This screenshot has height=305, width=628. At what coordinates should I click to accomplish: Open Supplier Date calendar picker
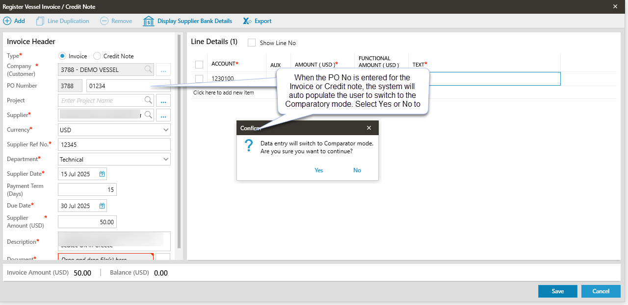click(x=102, y=174)
